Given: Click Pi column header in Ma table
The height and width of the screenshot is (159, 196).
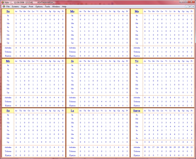Looking at the screenshot, I should point(192,11).
